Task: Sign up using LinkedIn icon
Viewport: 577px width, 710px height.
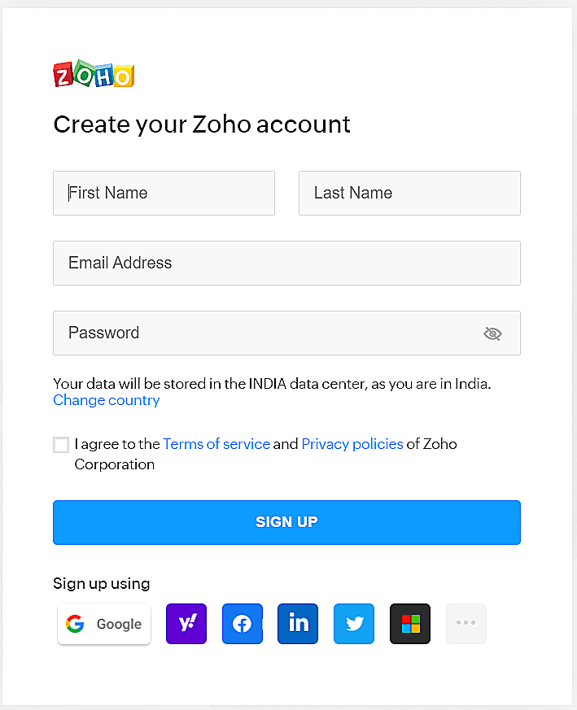Action: 298,624
